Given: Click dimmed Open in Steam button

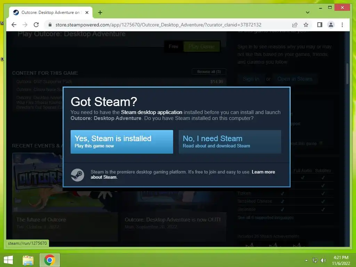Looking at the screenshot, I should pyautogui.click(x=295, y=79).
